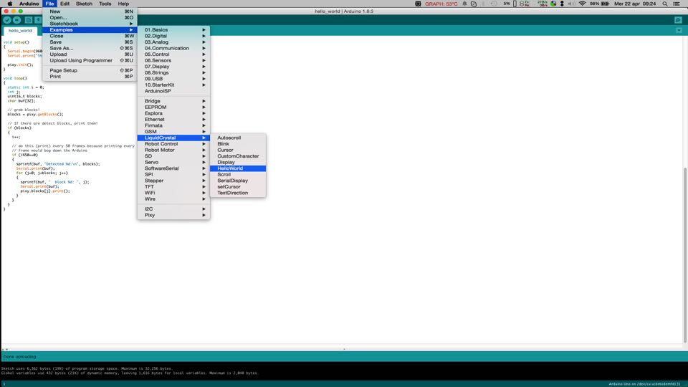Open the Help menu
The height and width of the screenshot is (387, 688).
(x=123, y=4)
